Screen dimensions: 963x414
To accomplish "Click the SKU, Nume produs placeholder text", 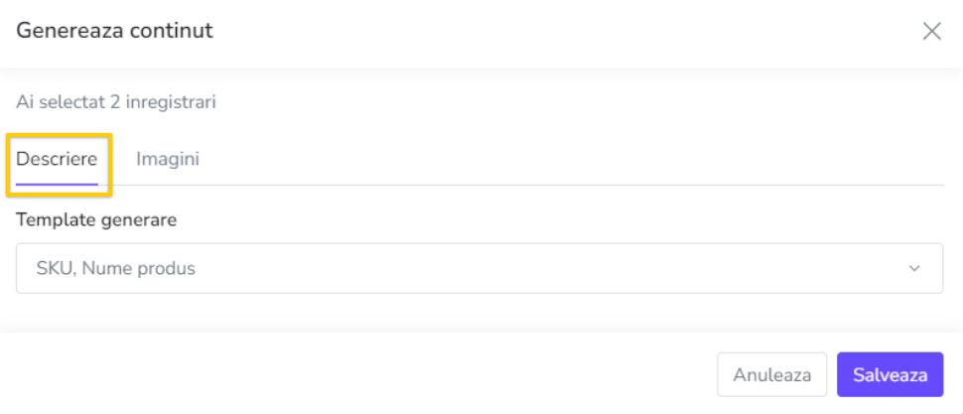I will coord(116,268).
